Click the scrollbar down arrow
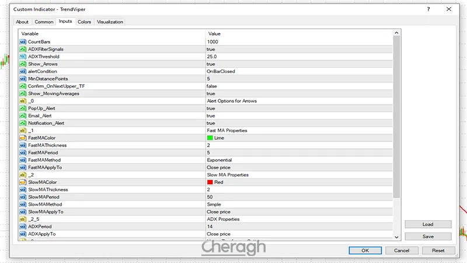The height and width of the screenshot is (263, 467). (397, 237)
